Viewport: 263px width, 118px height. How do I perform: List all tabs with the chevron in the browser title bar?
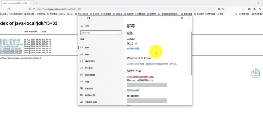point(240,3)
